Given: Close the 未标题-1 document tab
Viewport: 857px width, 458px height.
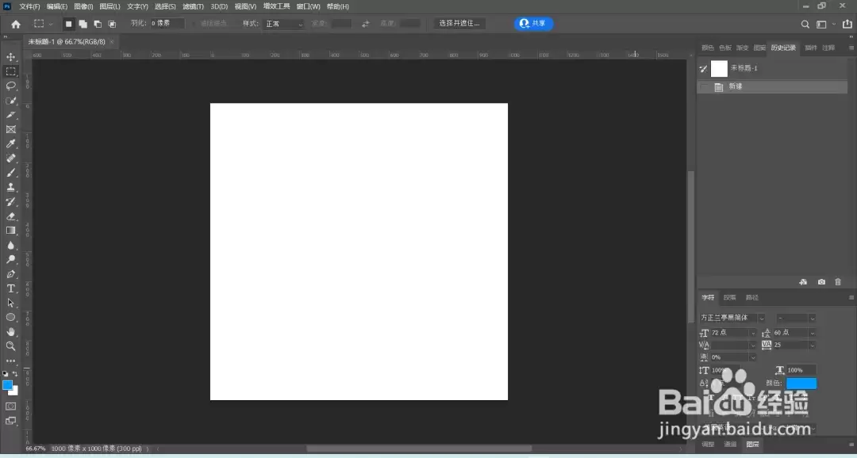Looking at the screenshot, I should [112, 41].
